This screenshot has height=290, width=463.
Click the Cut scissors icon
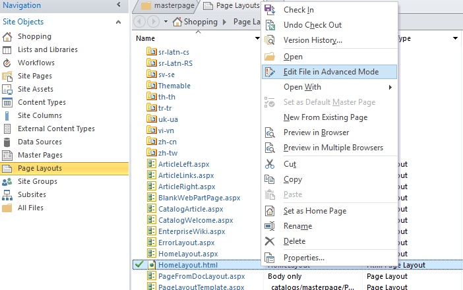pos(270,164)
